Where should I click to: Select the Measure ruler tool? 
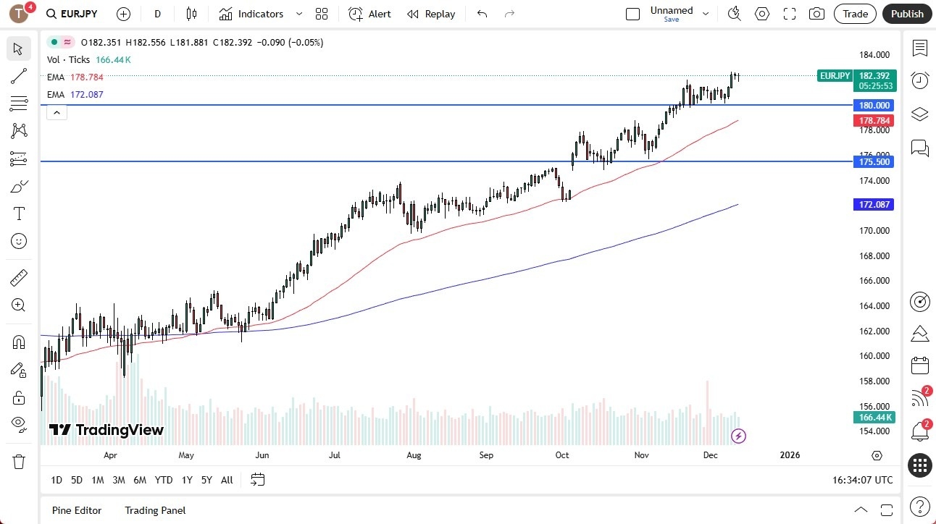tap(18, 277)
